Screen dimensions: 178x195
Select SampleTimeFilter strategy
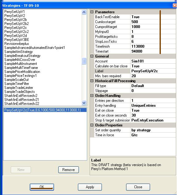[17, 84]
